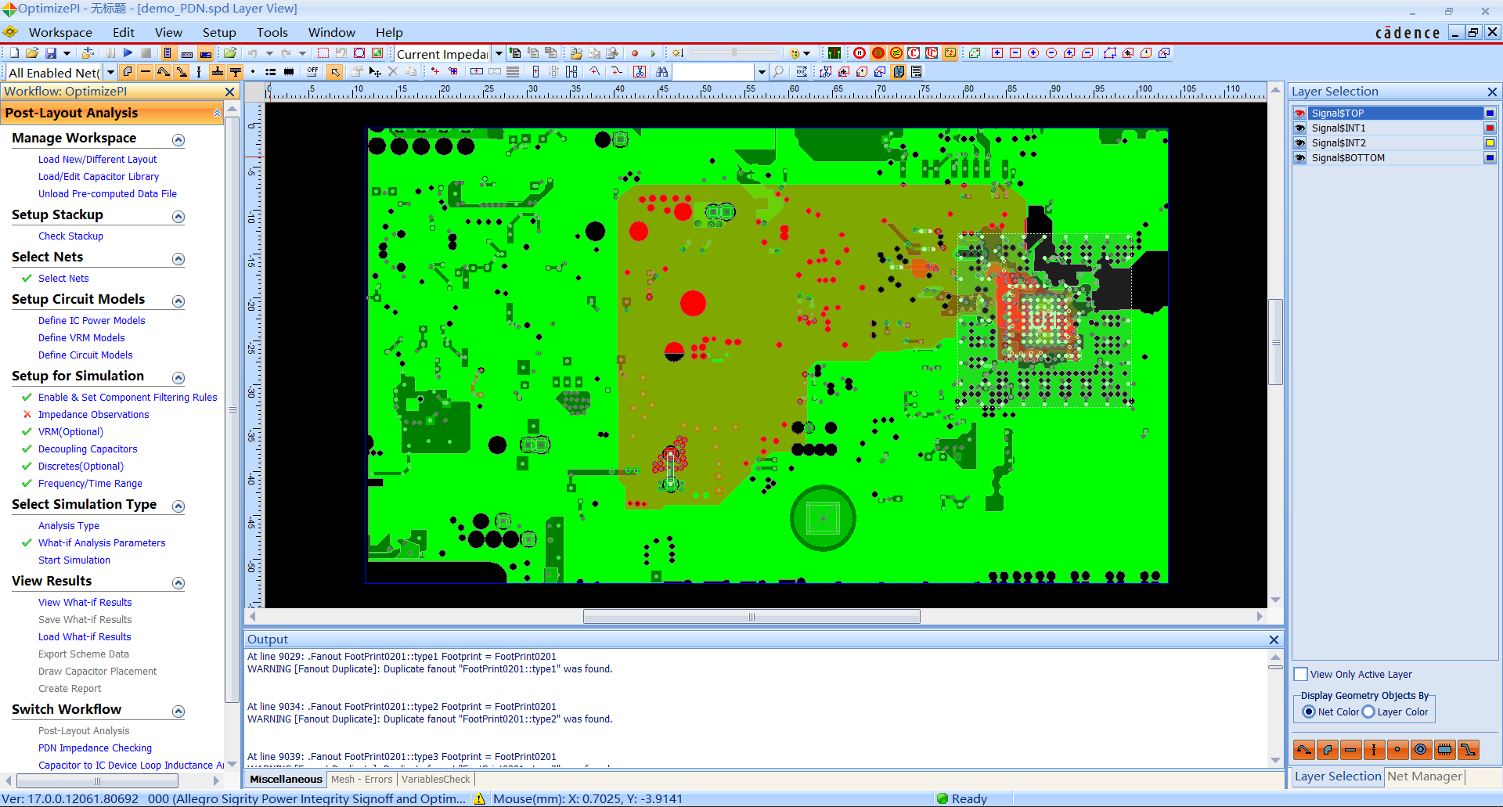Toggle visibility of Signal$INT2 layer
This screenshot has height=807, width=1503.
tap(1300, 143)
